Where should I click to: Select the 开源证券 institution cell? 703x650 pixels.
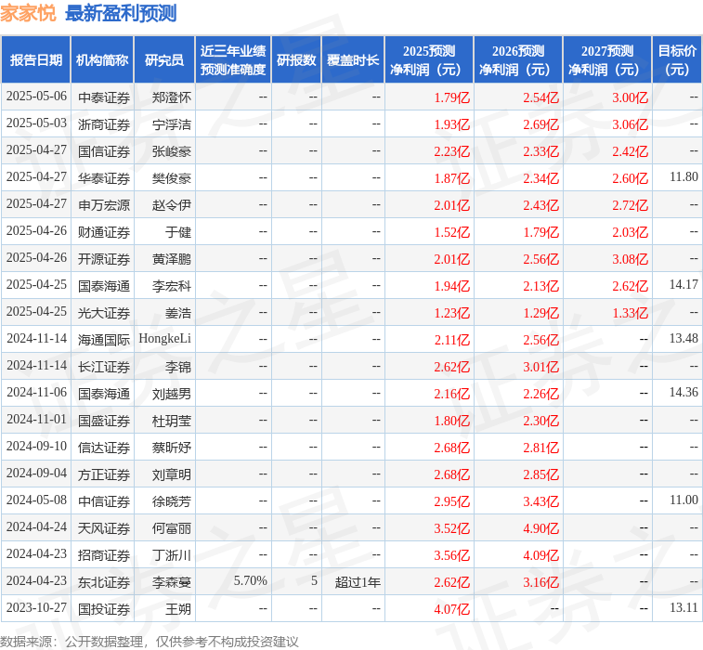tap(104, 259)
